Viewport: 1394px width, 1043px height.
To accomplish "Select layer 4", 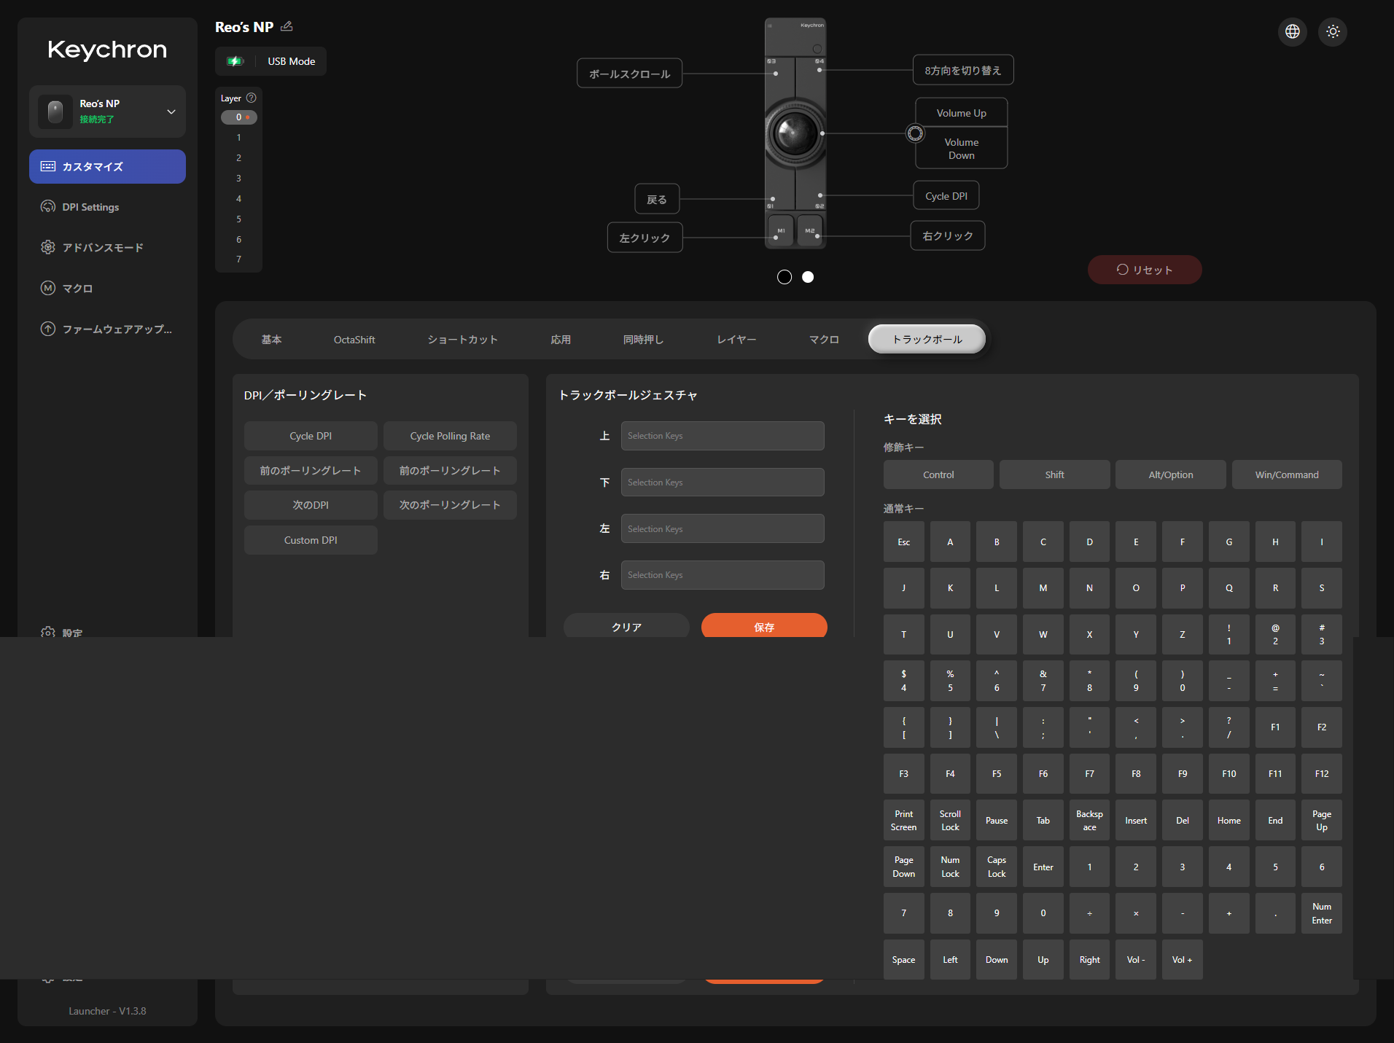I will [238, 199].
